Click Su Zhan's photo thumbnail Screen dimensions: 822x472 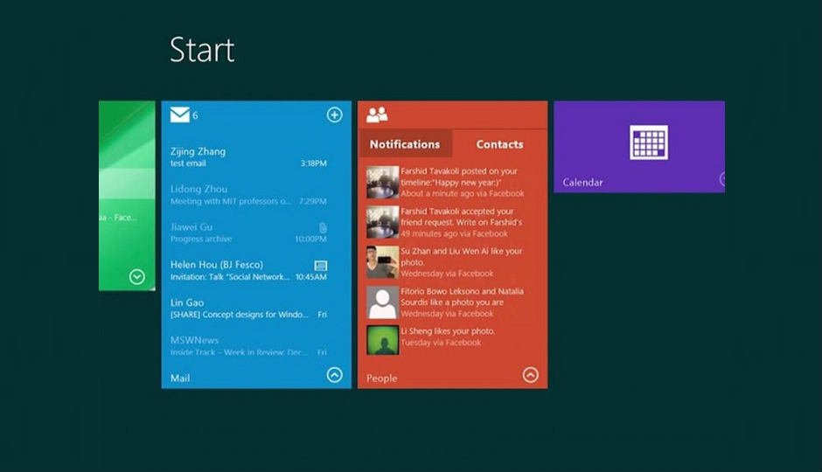(382, 262)
